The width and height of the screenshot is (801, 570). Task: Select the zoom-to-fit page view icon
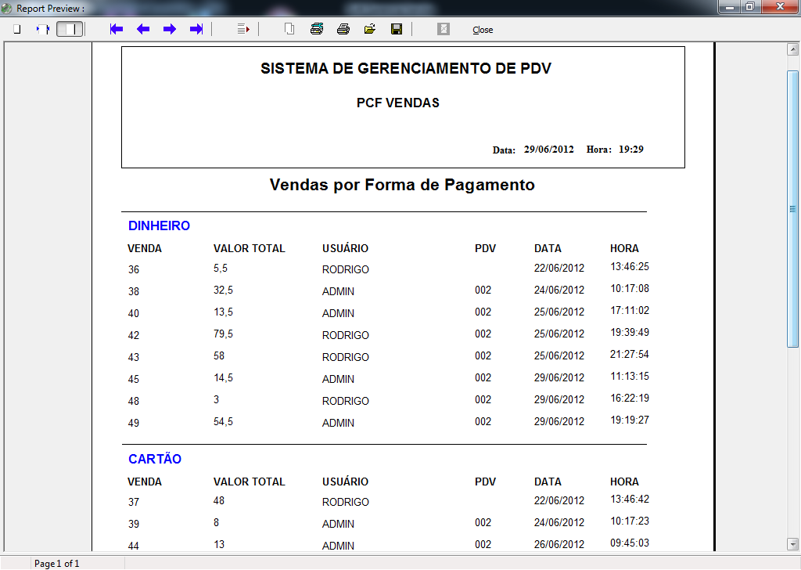16,28
